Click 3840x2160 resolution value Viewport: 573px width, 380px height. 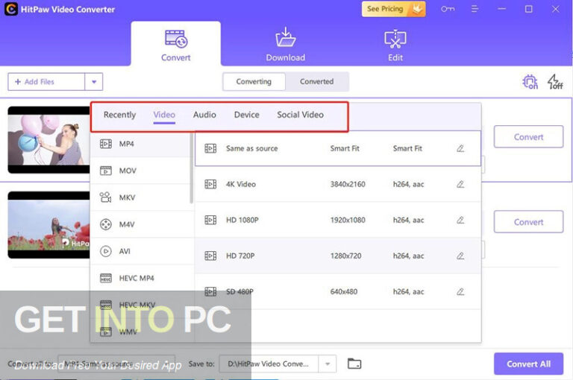tap(348, 184)
